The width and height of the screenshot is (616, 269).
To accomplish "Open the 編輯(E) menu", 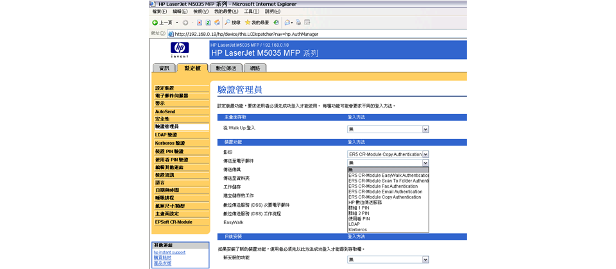I will coord(180,12).
